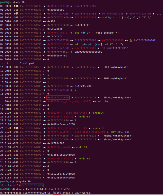Click the __libc_start_main+240 symbol
The image size is (163, 195).
(x=85, y=132)
